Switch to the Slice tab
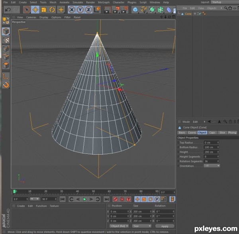This screenshot has height=234, width=239. (222, 133)
